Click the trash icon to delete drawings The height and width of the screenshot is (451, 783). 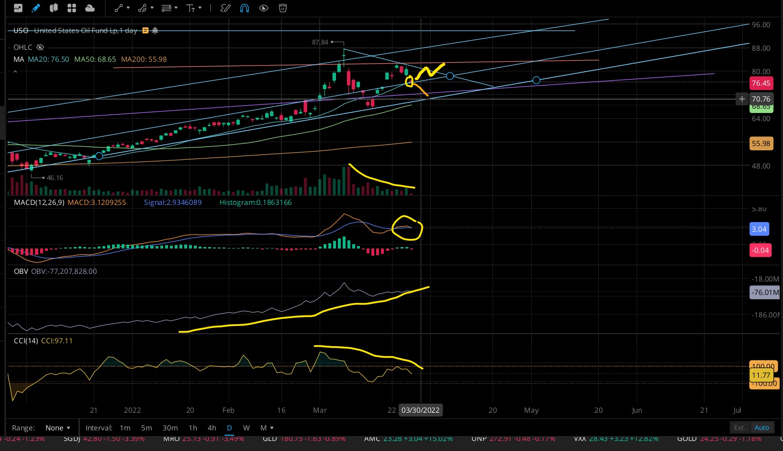[x=283, y=8]
